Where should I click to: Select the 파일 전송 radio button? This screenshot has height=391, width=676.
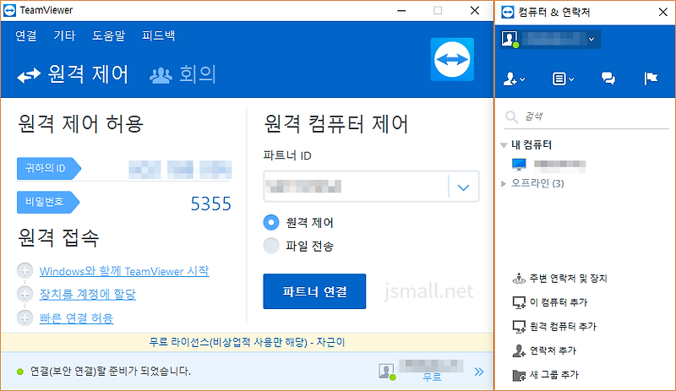(271, 246)
